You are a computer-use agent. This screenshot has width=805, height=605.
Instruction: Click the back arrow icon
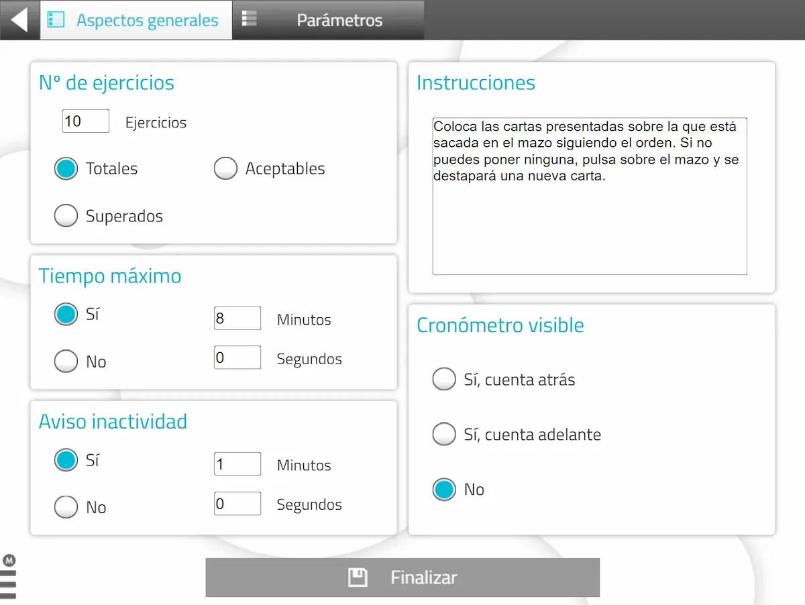(x=19, y=20)
